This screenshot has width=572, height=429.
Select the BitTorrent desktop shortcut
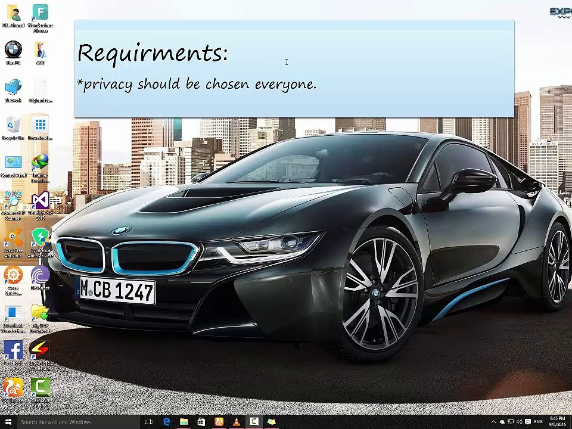click(x=40, y=278)
